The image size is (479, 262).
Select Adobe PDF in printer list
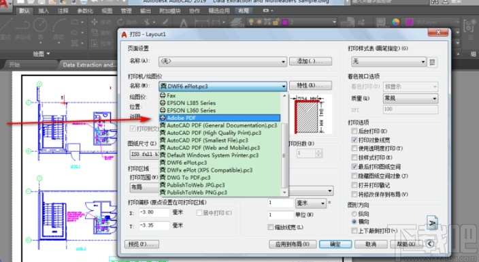219,118
